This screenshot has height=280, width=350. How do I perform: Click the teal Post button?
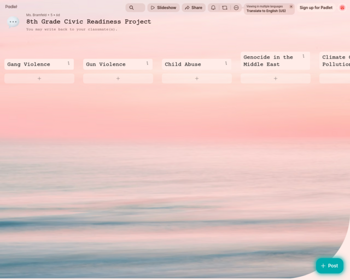(330, 266)
